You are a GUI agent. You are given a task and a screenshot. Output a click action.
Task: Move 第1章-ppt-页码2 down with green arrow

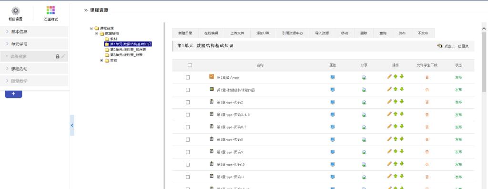(x=402, y=102)
